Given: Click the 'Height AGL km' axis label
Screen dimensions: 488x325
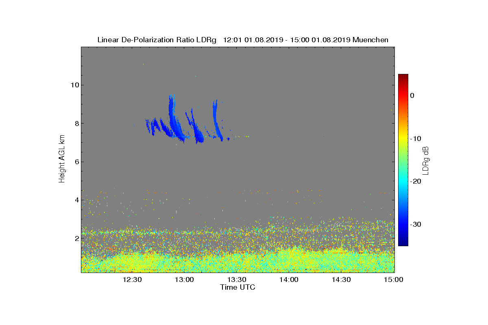Looking at the screenshot, I should coord(62,160).
